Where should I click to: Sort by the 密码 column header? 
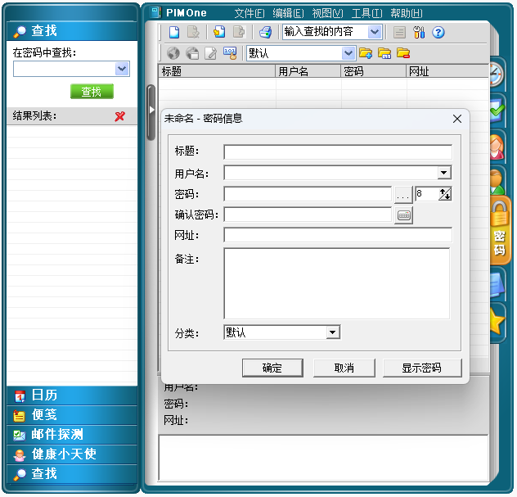click(373, 71)
